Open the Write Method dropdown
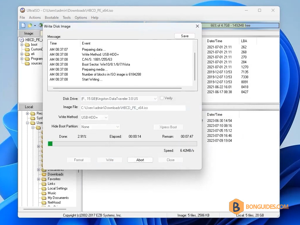 [106, 117]
